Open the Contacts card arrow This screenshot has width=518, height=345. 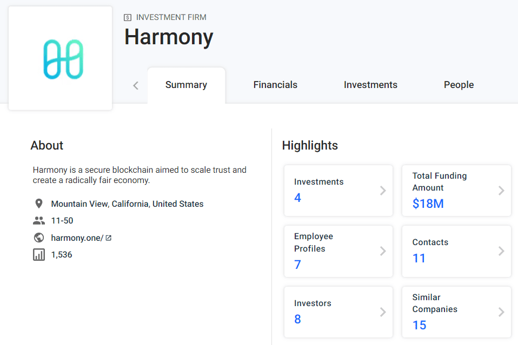(501, 251)
